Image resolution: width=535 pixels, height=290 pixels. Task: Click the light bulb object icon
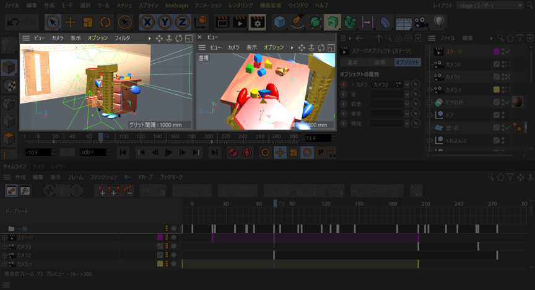[x=439, y=22]
